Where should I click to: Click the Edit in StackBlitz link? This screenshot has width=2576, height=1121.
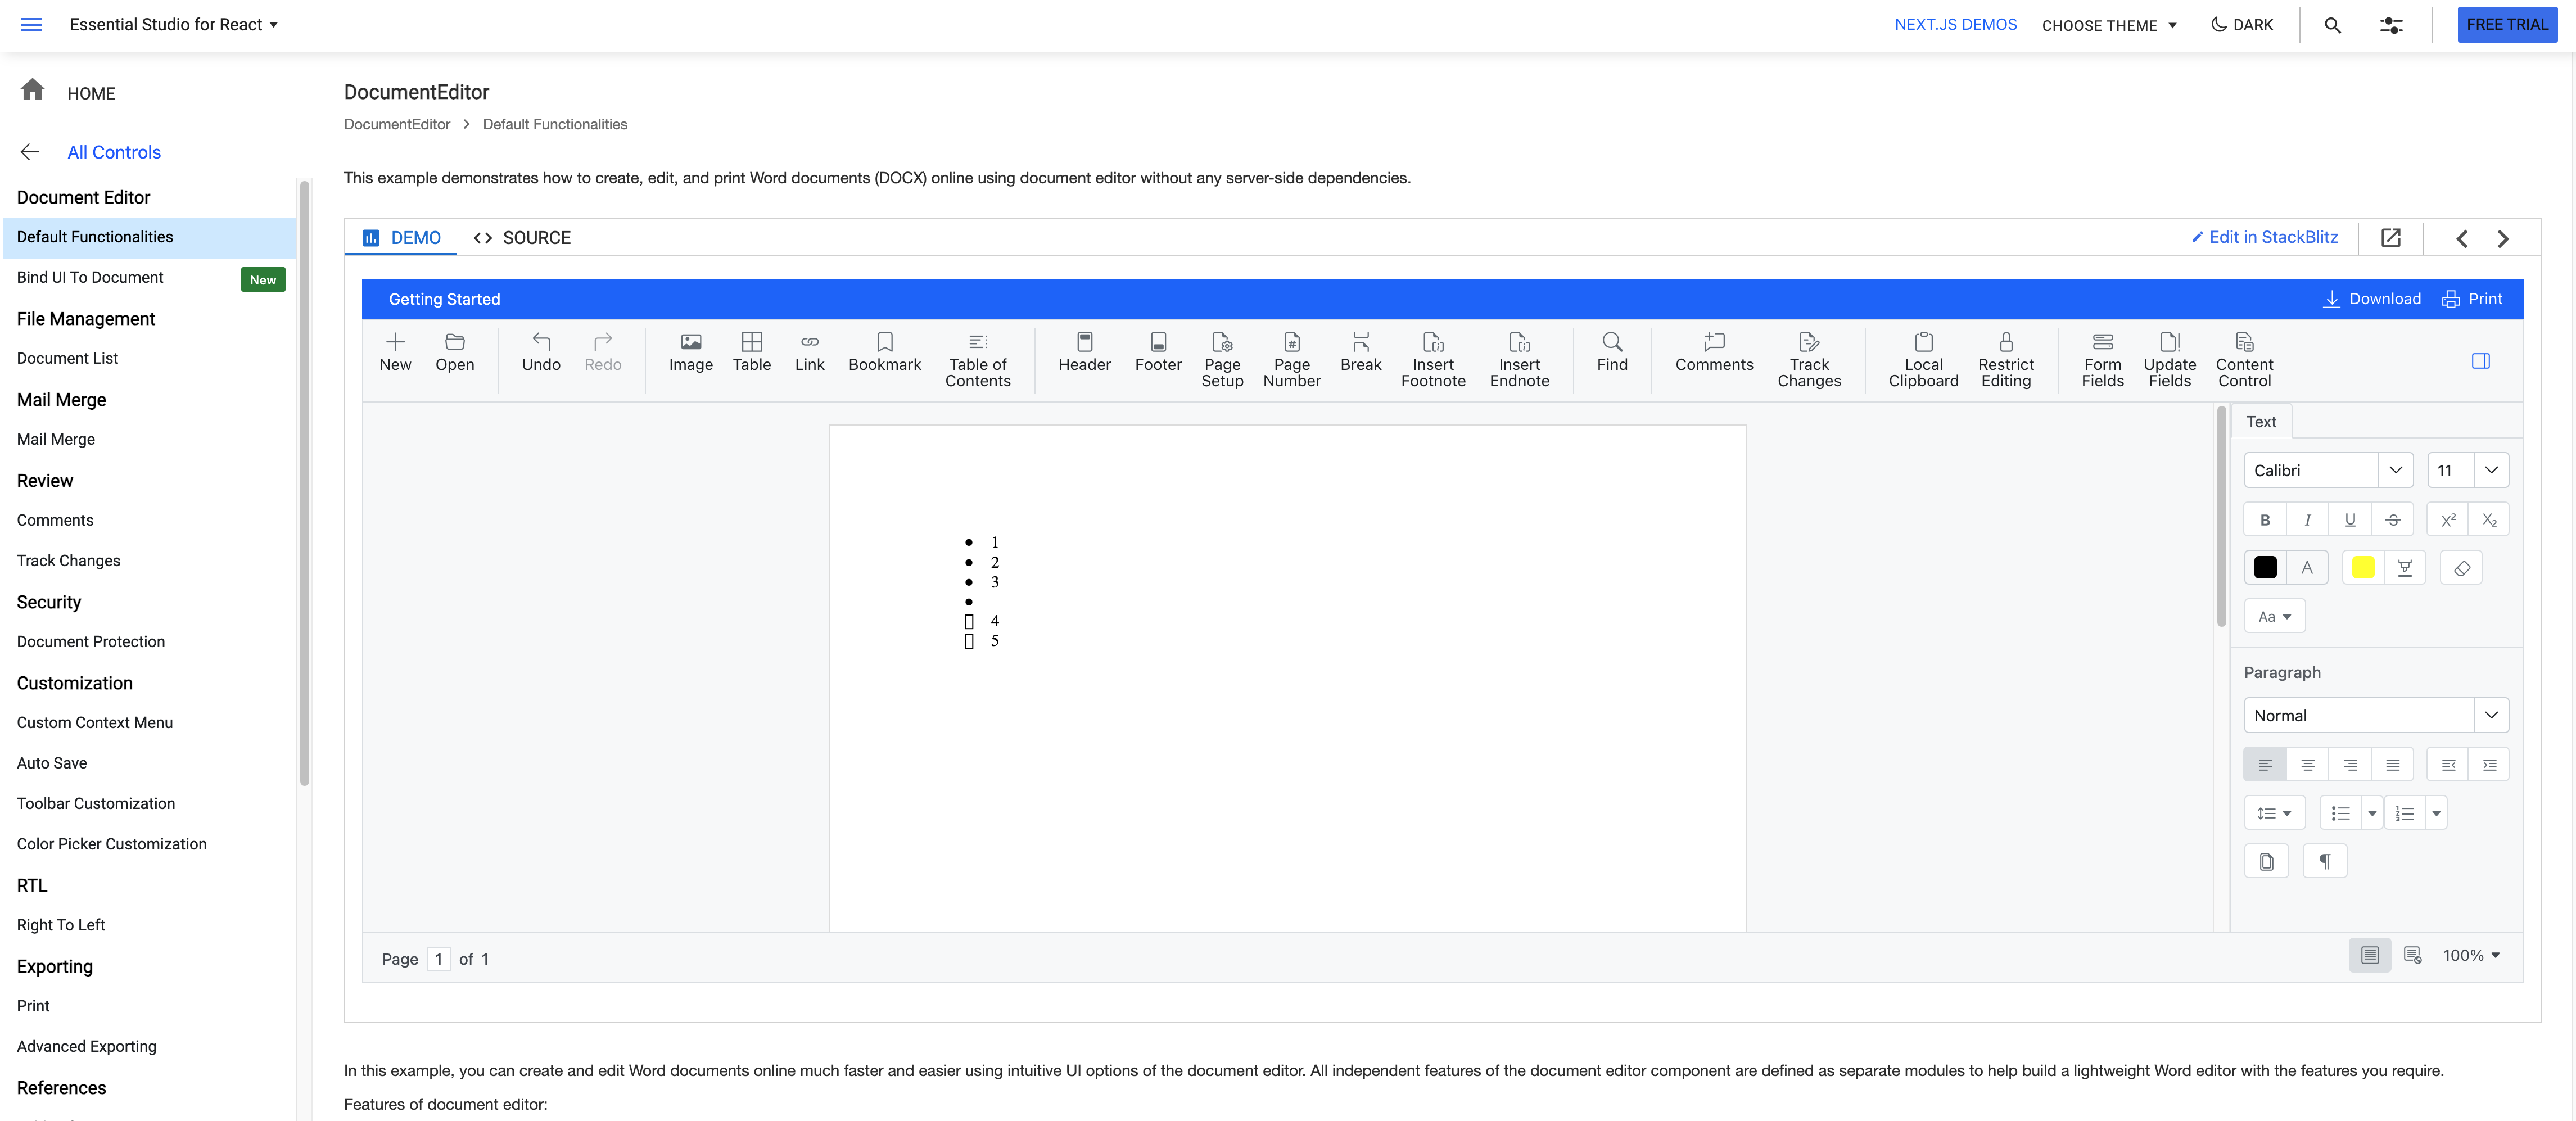tap(2264, 237)
